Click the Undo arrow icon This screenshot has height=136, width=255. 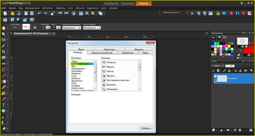39,13
